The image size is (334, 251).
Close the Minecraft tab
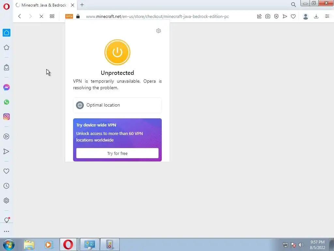point(73,5)
